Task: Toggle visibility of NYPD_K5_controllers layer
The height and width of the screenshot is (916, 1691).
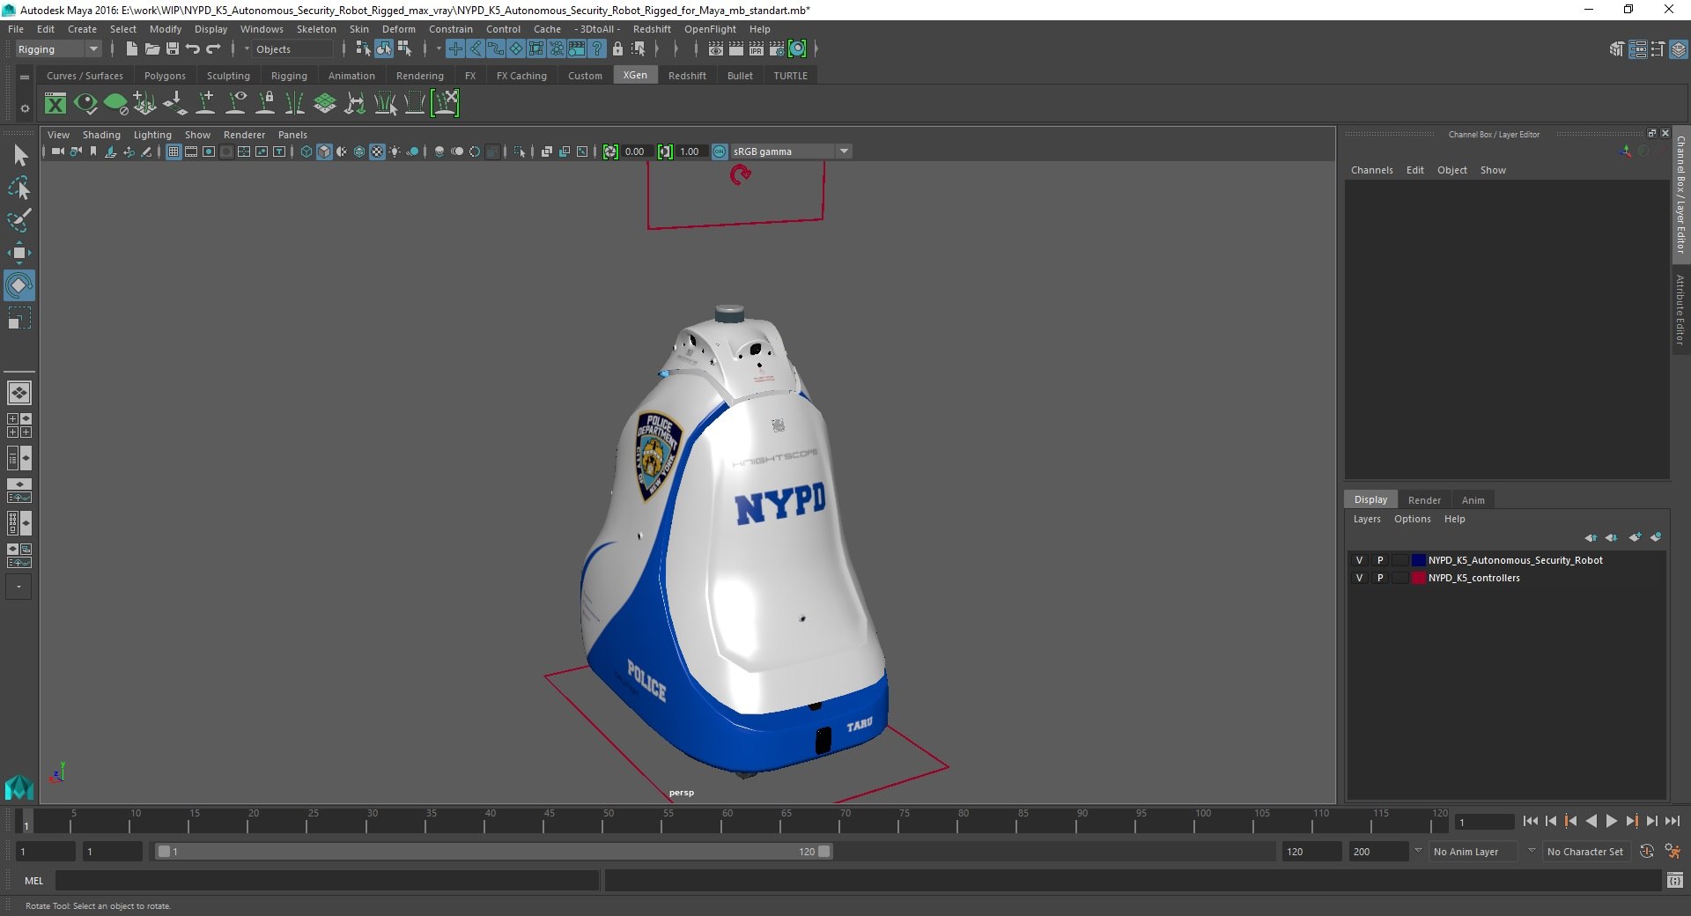Action: [x=1359, y=578]
